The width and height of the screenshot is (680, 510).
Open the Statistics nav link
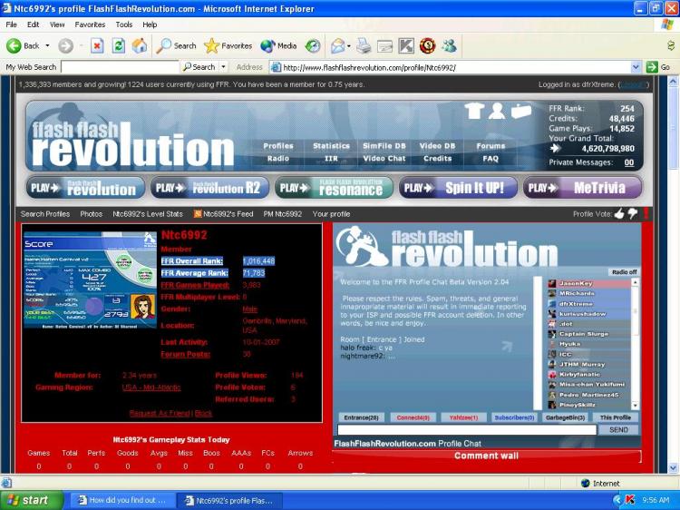331,146
